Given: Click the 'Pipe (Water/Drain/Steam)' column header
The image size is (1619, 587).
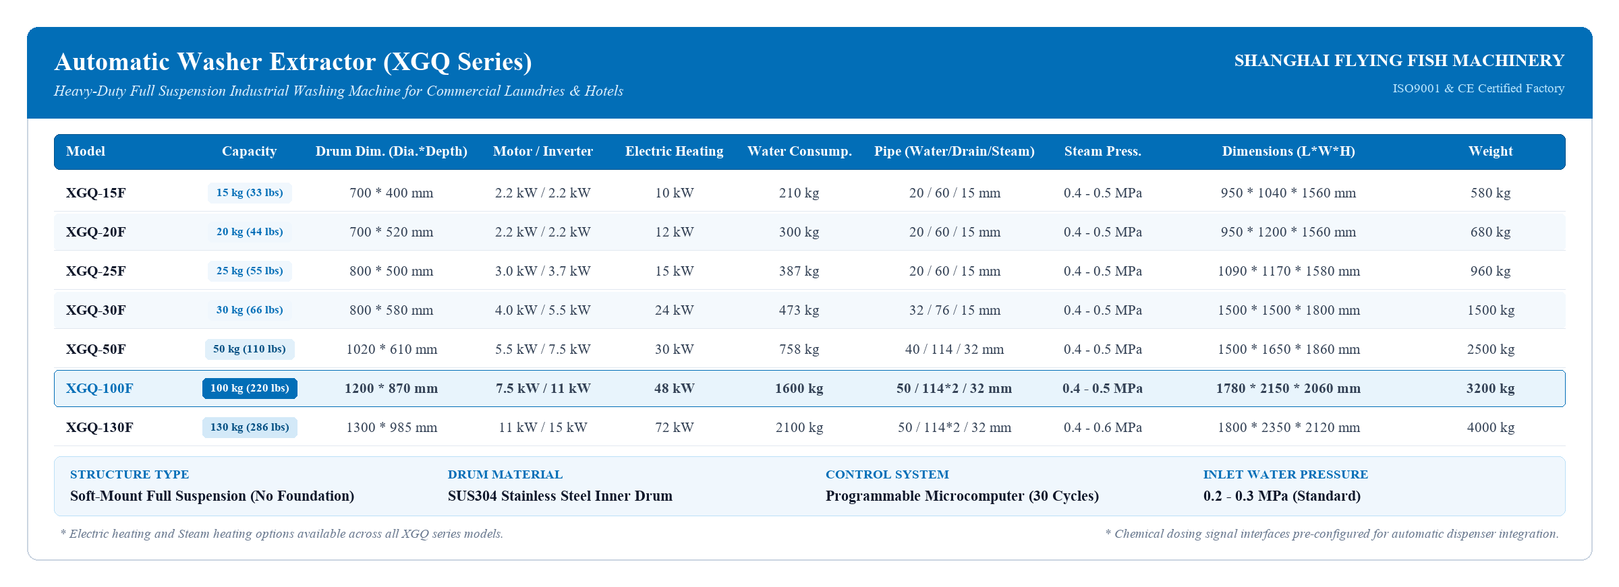Looking at the screenshot, I should point(955,152).
